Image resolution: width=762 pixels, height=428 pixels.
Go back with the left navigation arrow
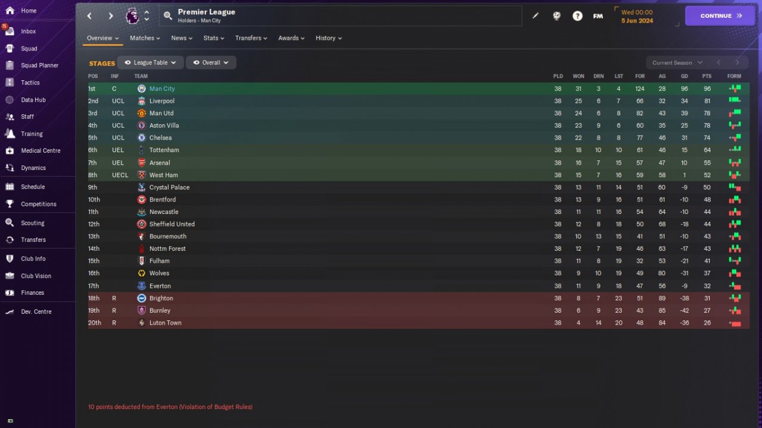[89, 16]
